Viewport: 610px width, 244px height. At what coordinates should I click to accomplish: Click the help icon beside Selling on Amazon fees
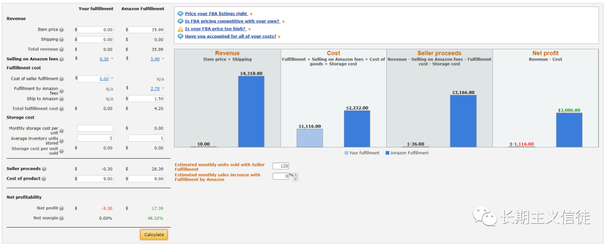pyautogui.click(x=62, y=59)
